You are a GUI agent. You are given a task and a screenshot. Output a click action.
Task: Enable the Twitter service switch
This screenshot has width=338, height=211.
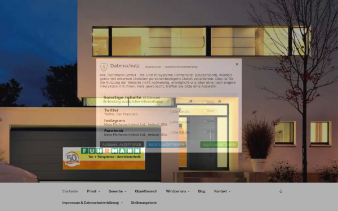point(210,111)
